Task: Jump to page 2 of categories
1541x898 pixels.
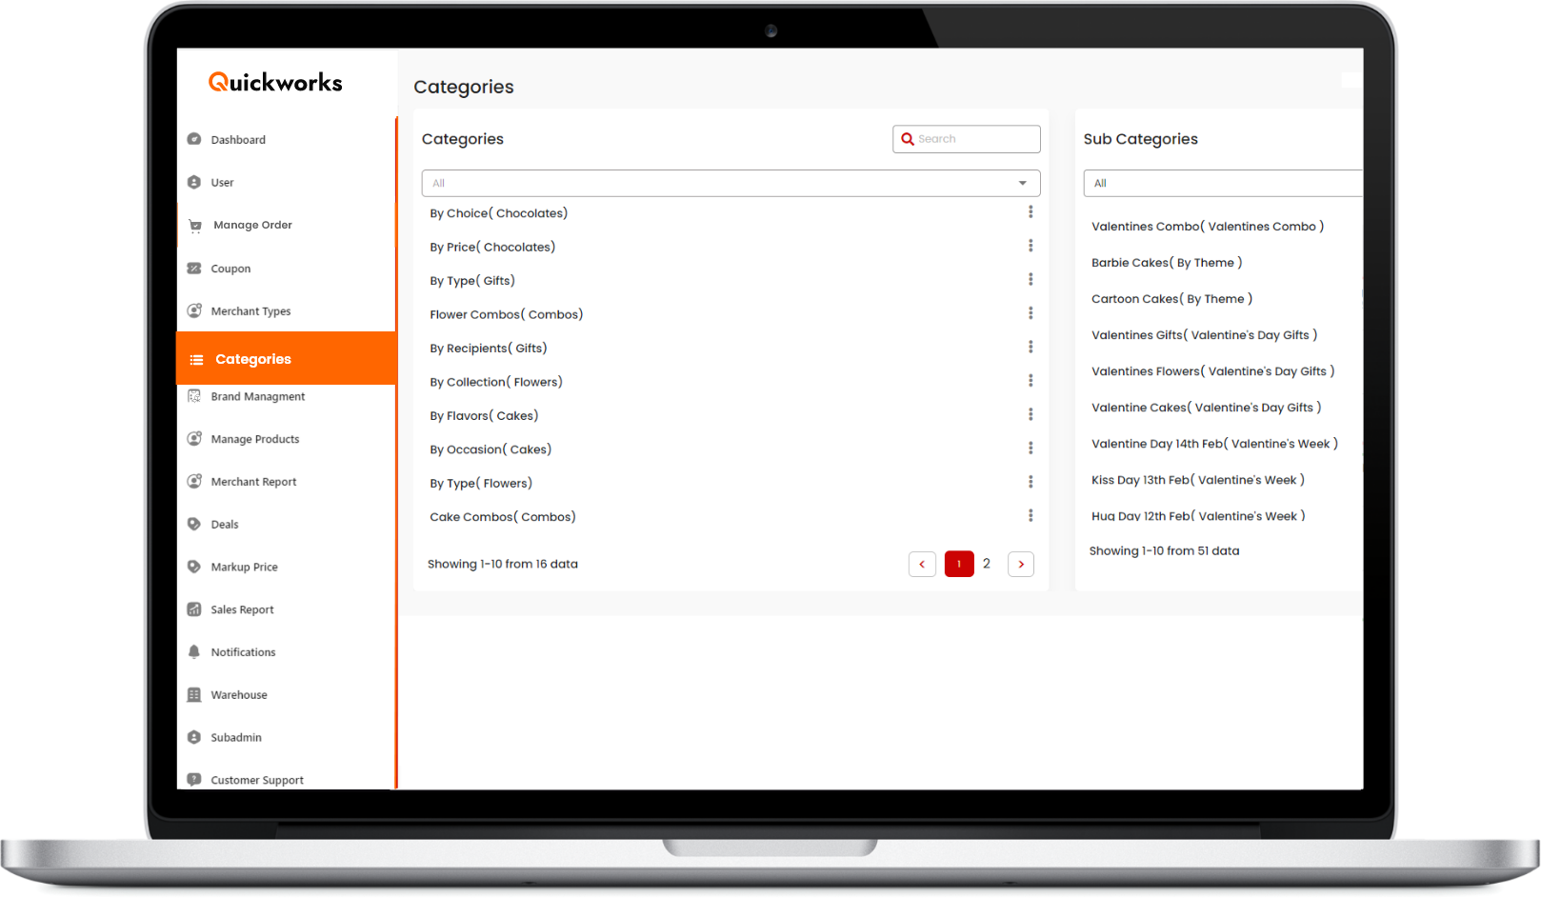Action: tap(987, 564)
